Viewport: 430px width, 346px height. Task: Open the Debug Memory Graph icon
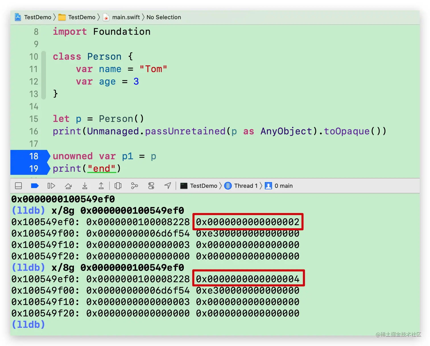point(135,186)
